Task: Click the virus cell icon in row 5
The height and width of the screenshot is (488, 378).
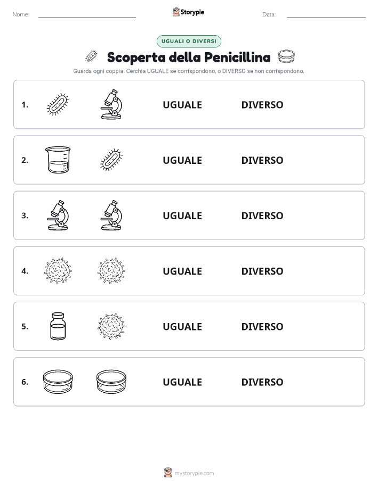Action: click(111, 326)
